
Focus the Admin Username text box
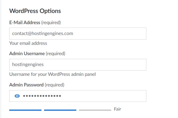tap(78, 65)
